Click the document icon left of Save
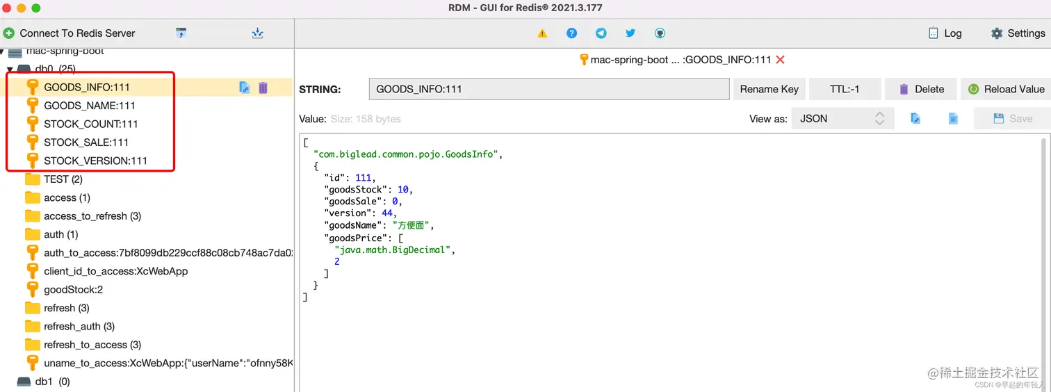The height and width of the screenshot is (392, 1051). click(954, 119)
